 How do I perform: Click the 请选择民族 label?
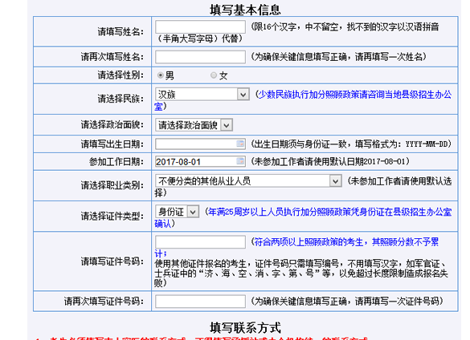coord(121,99)
